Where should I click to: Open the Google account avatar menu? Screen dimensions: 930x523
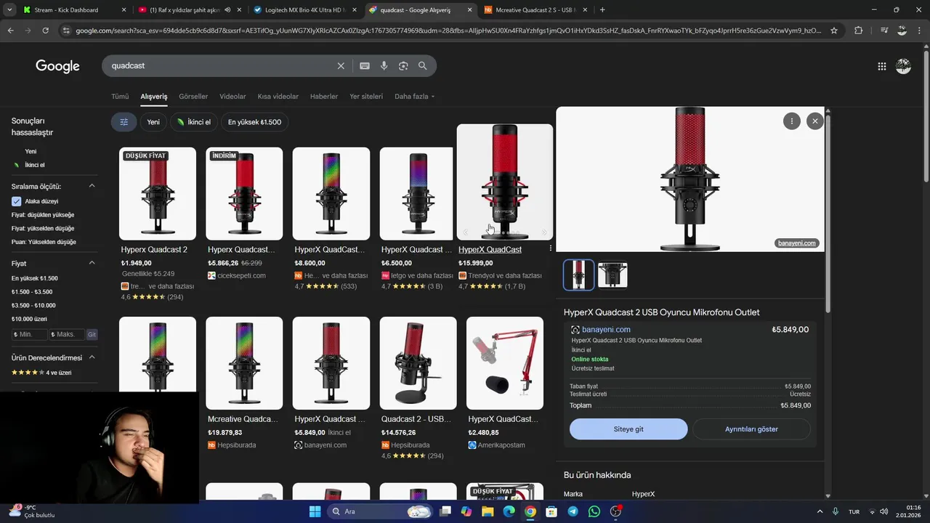tap(904, 66)
